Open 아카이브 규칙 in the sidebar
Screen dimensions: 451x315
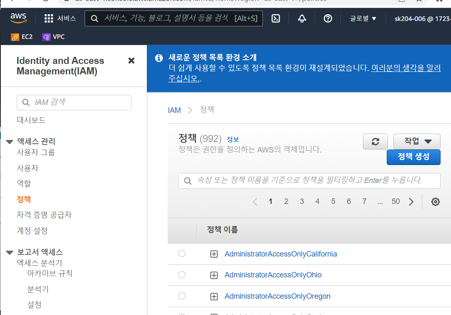50,273
